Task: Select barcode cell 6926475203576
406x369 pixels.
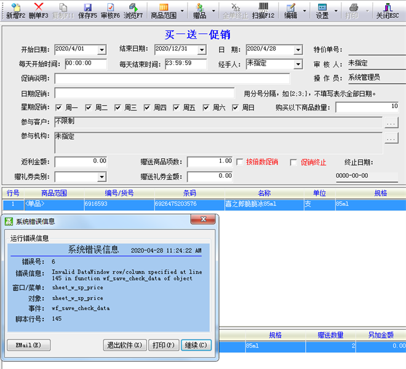Action: click(x=189, y=204)
